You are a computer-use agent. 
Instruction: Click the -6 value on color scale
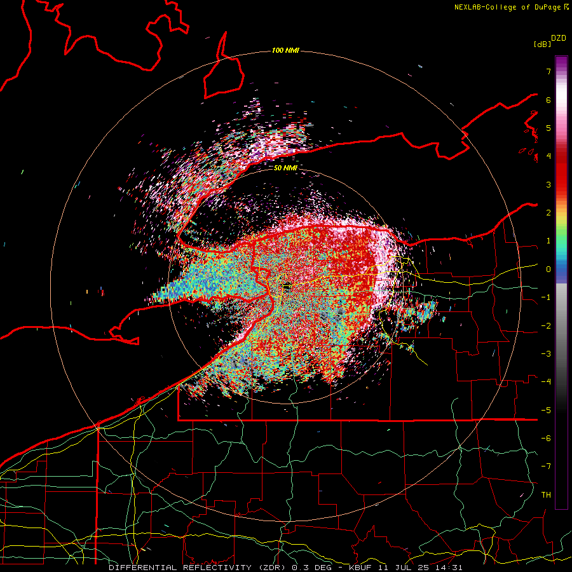point(546,439)
